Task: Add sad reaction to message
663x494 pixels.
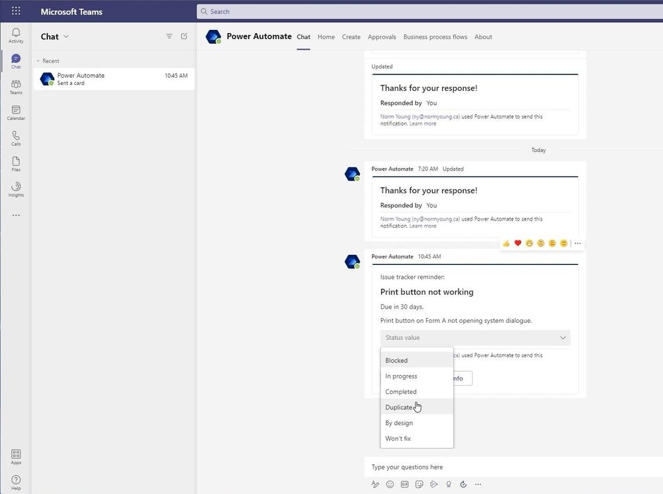Action: 552,243
